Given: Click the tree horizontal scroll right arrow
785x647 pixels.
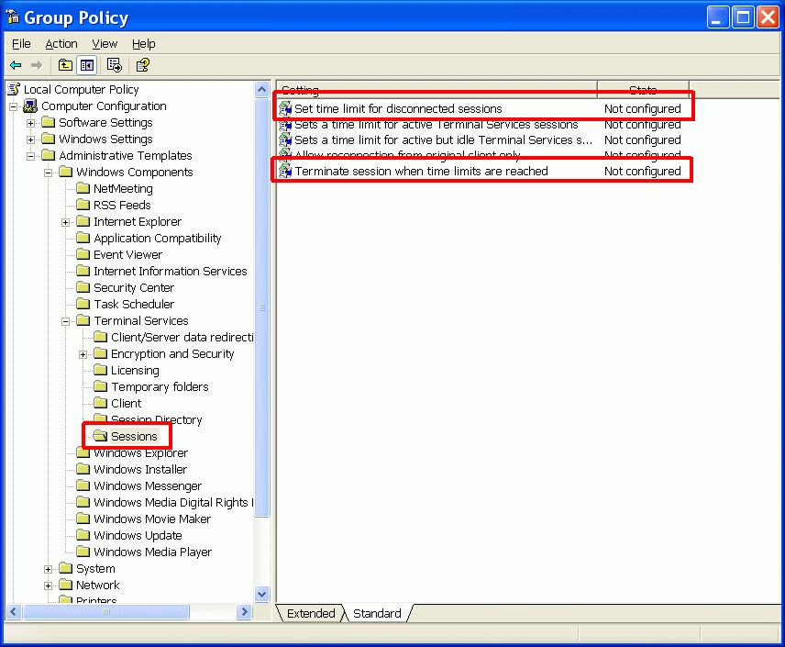Looking at the screenshot, I should (x=244, y=612).
